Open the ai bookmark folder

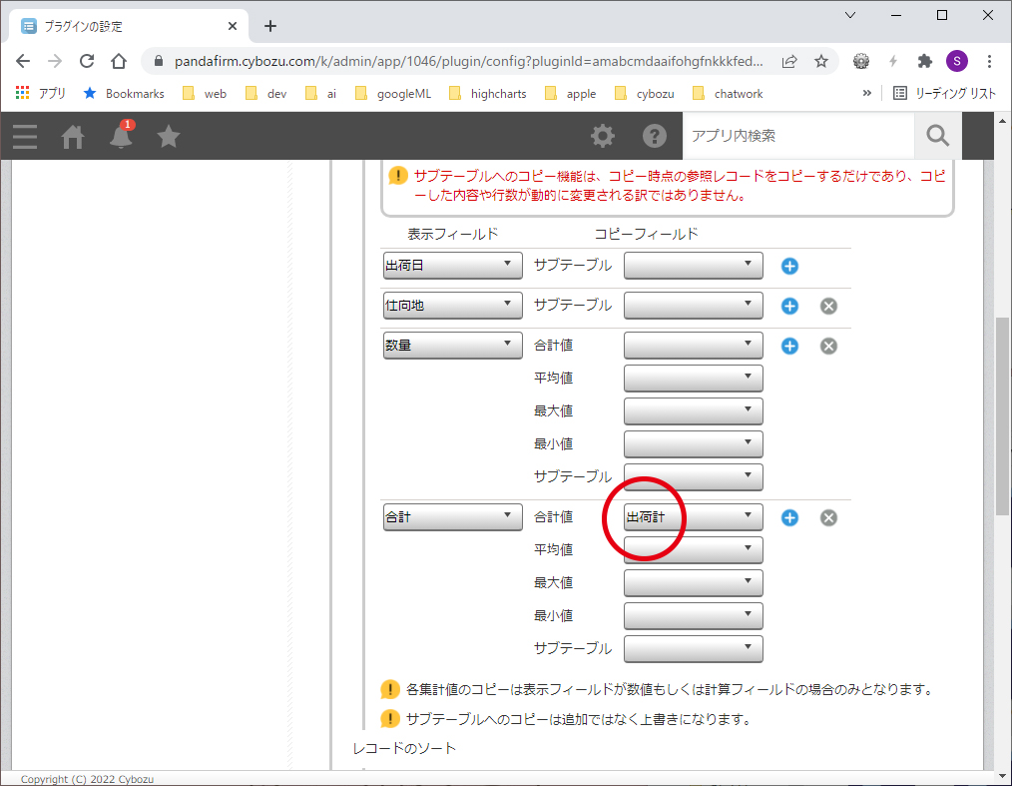[320, 94]
